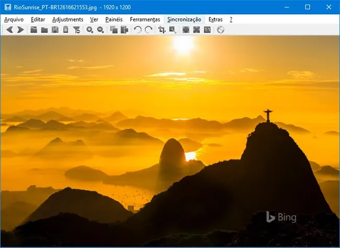Click the delete trash bin icon
Screen dimensions: 340x248
tap(66, 30)
